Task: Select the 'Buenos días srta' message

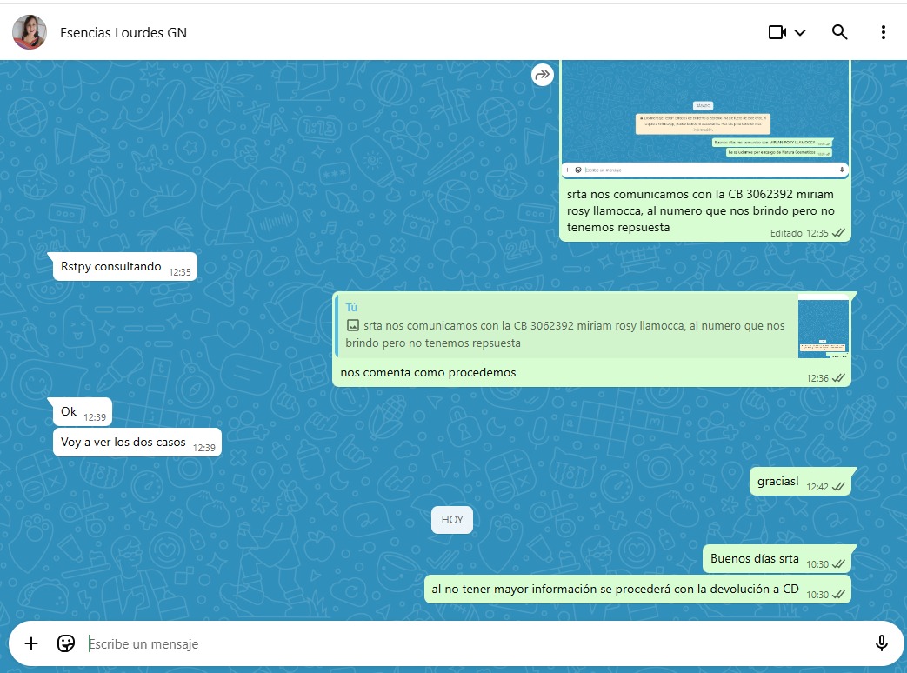Action: (x=753, y=559)
